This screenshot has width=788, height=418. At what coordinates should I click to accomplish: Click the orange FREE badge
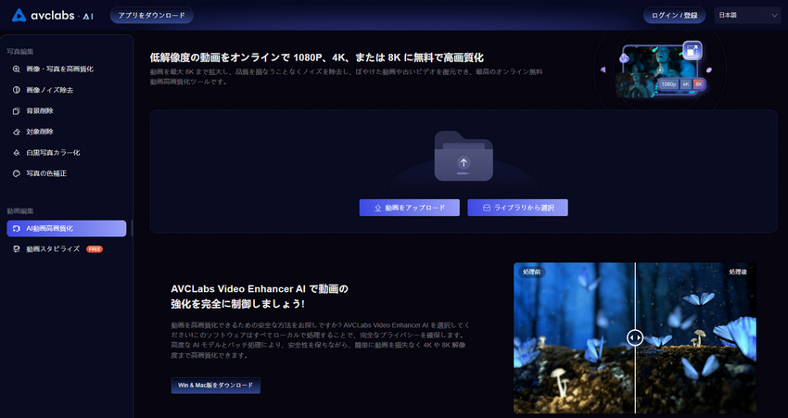pos(95,249)
